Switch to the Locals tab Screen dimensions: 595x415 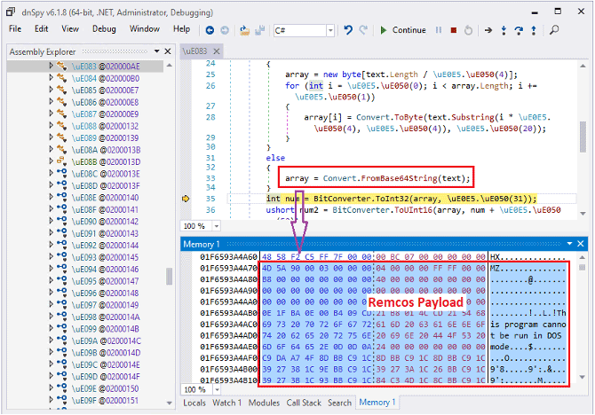(194, 403)
